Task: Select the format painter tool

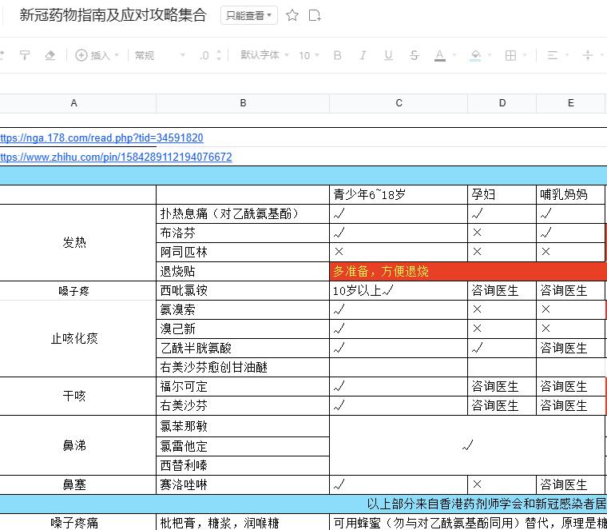Action: (25, 55)
